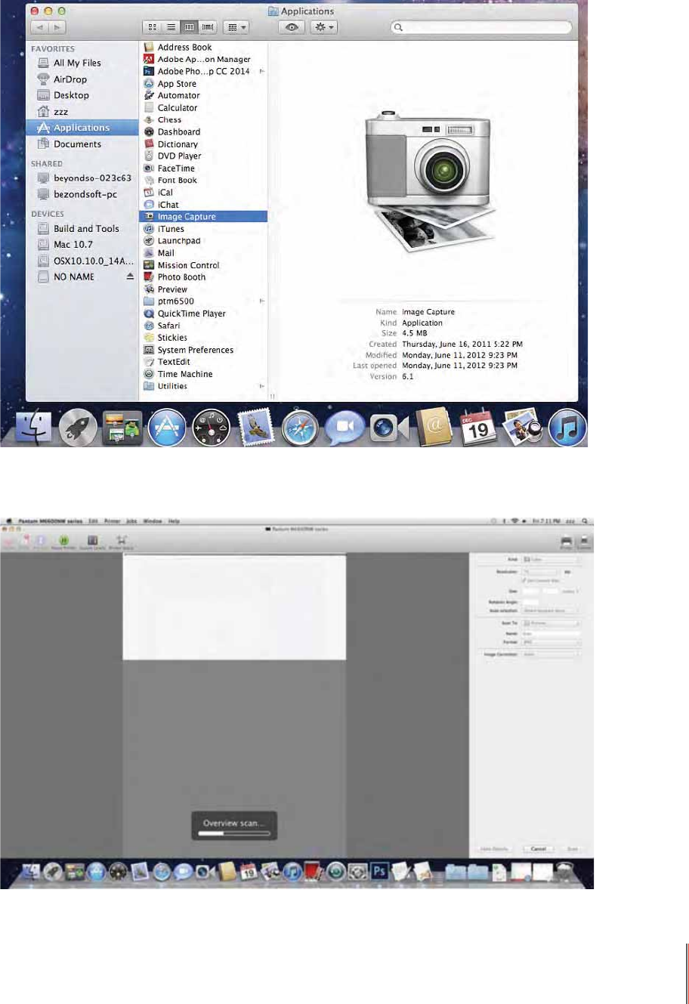Switch Finder to list view

(171, 27)
